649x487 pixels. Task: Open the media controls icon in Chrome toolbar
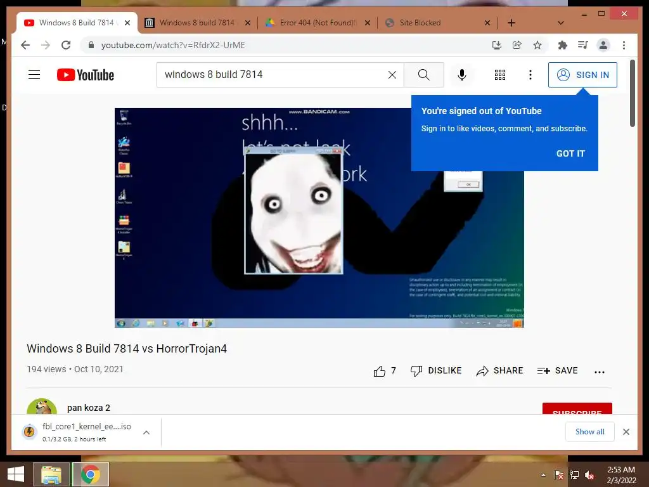click(x=583, y=45)
